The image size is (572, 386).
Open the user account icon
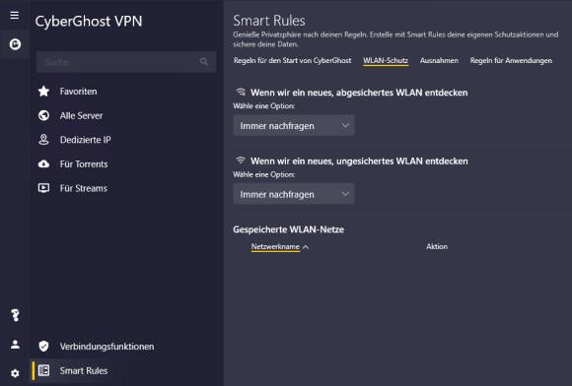(x=15, y=344)
